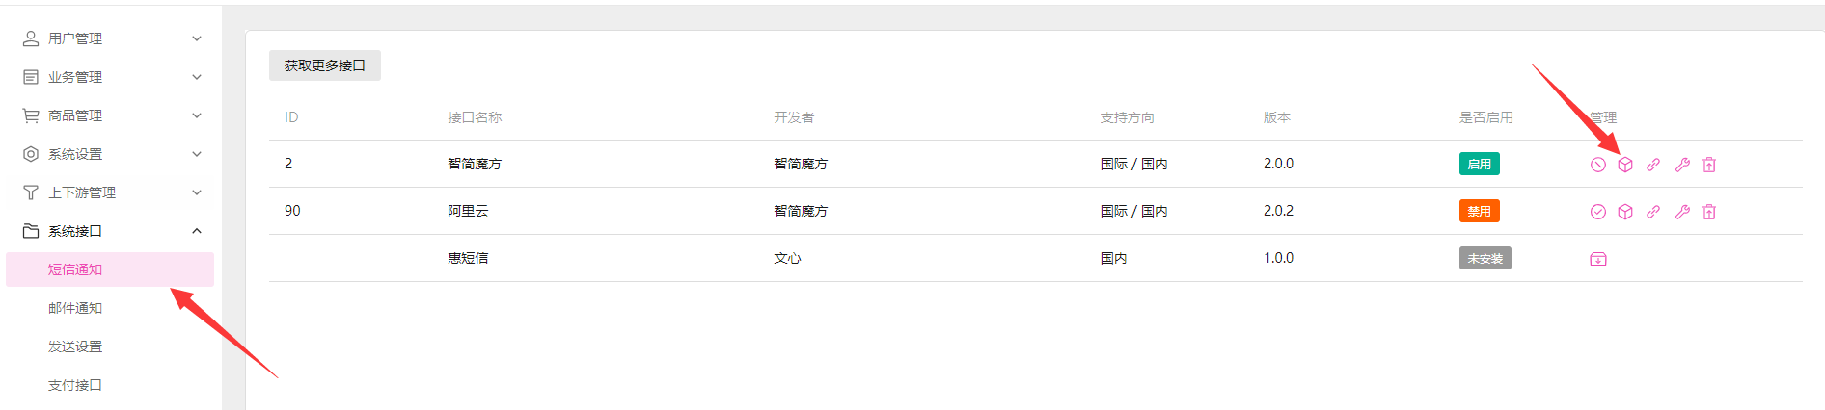Click the link icon in 阿里云 row
This screenshot has height=410, width=1825.
1653,212
